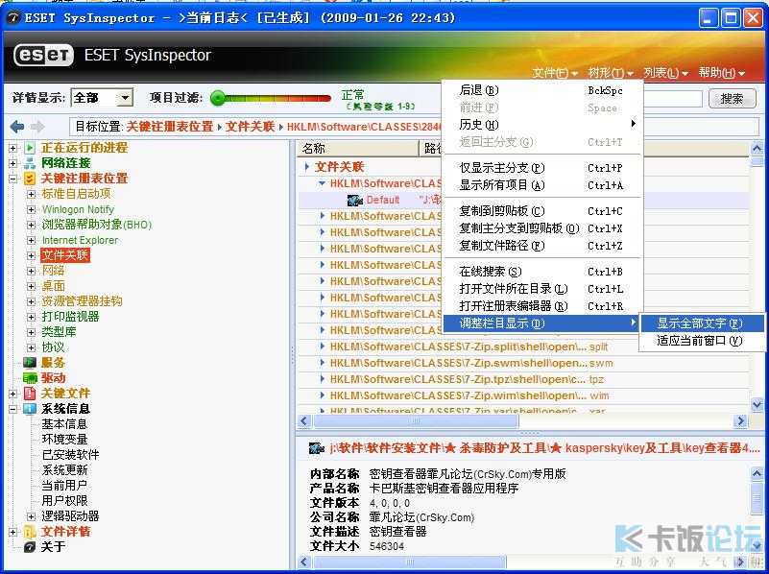Select the 7-Zip.wim registry row
The image size is (769, 574).
click(523, 395)
